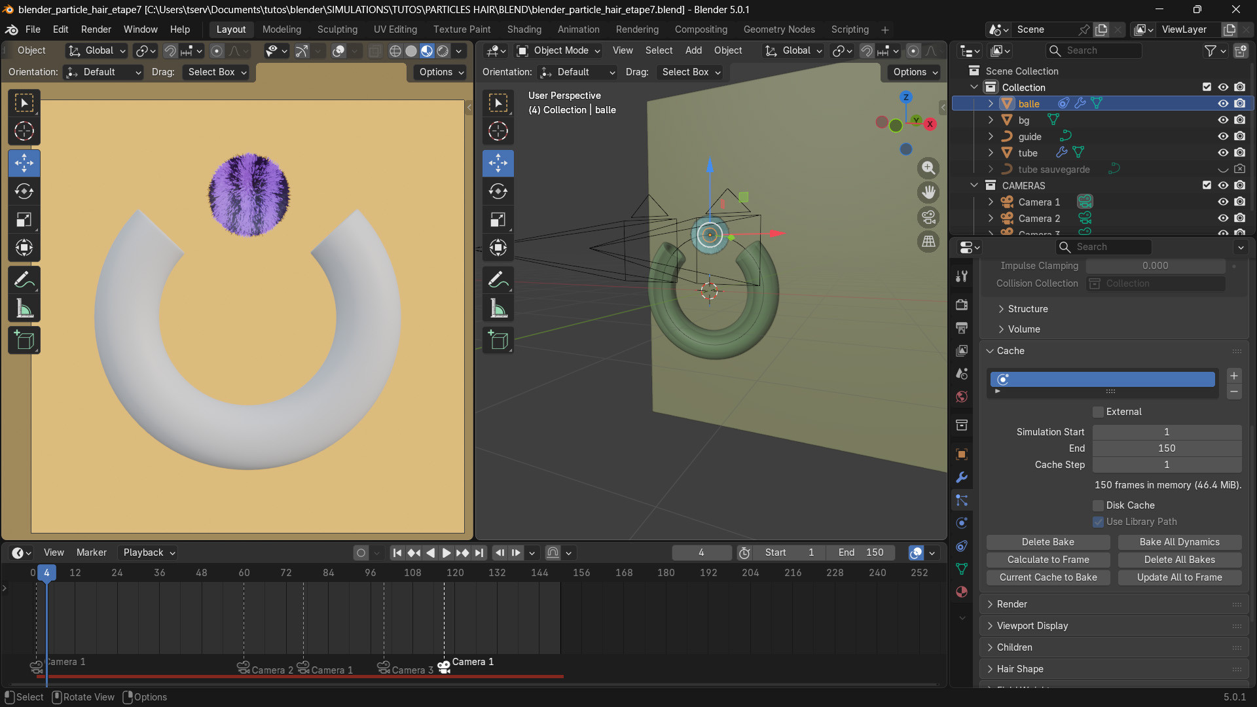
Task: Click the Delete Bake button
Action: tap(1047, 542)
